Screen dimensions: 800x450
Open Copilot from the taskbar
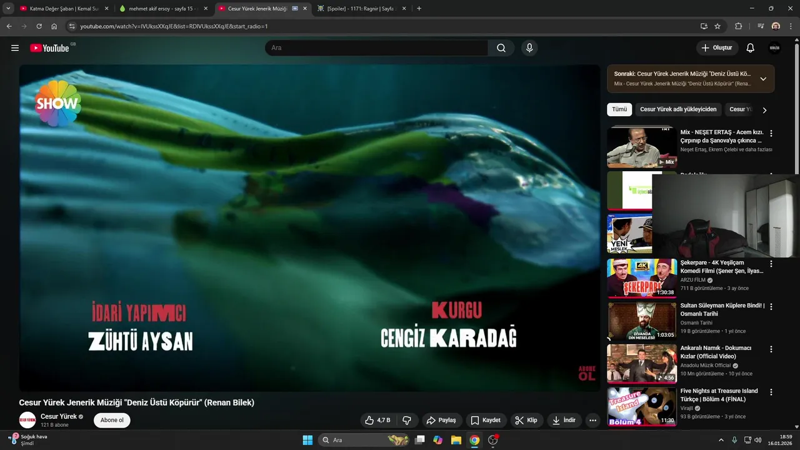pos(438,440)
